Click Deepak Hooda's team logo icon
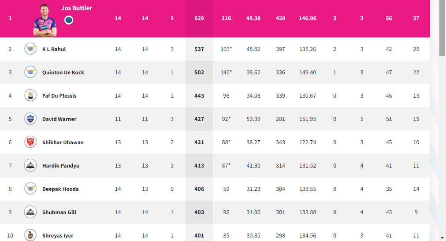This screenshot has height=241, width=446. (30, 189)
